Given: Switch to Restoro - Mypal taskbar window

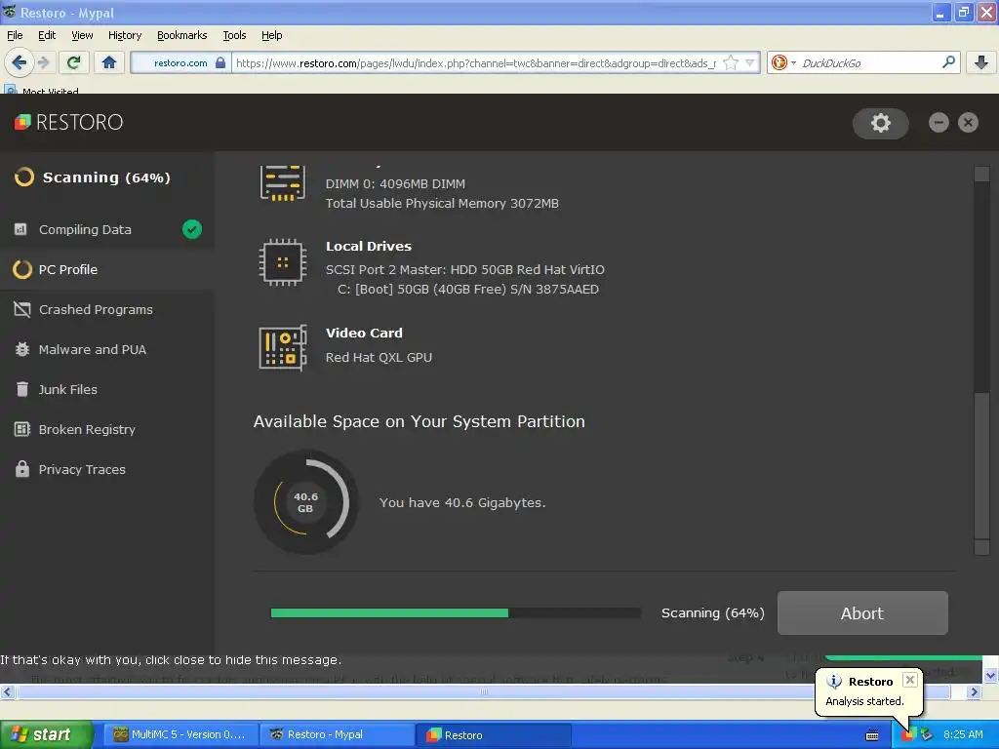Looking at the screenshot, I should tap(337, 735).
